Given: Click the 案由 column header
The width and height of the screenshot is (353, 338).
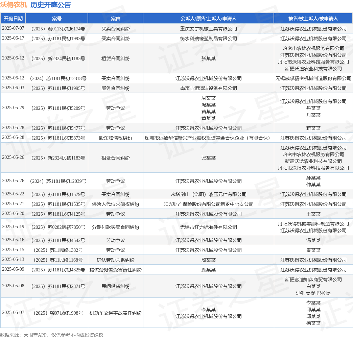Looking at the screenshot, I should tap(116, 19).
